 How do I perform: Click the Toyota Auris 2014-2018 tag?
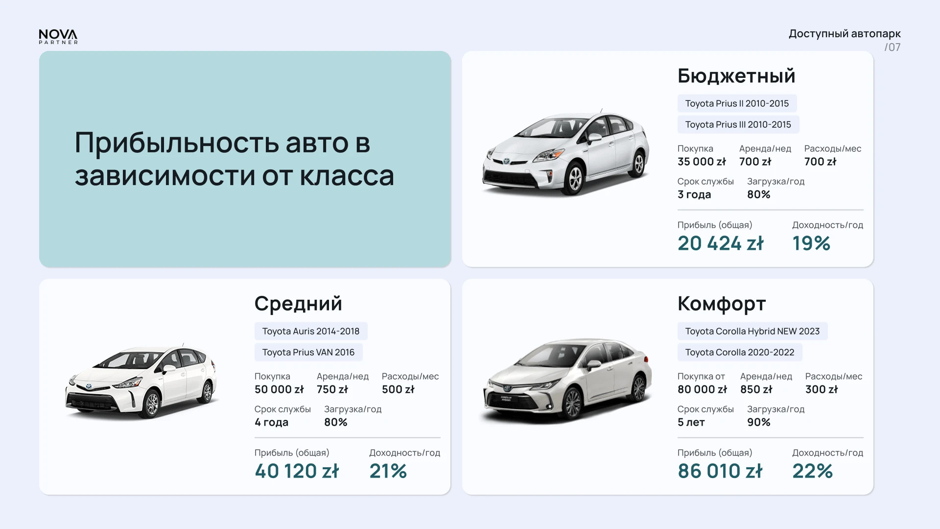coord(310,331)
